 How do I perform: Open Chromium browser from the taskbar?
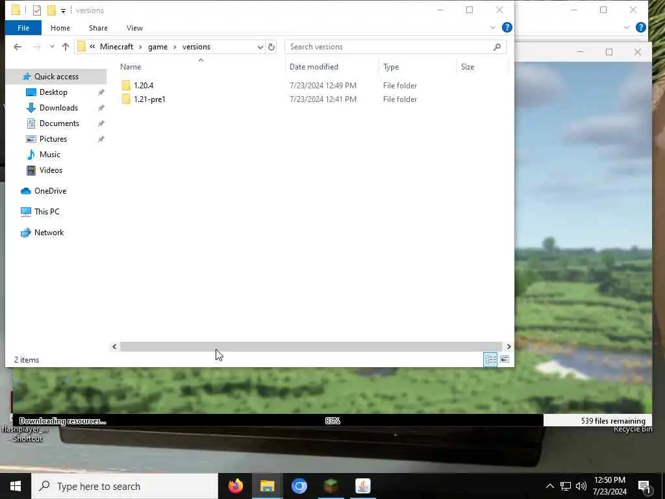click(299, 486)
